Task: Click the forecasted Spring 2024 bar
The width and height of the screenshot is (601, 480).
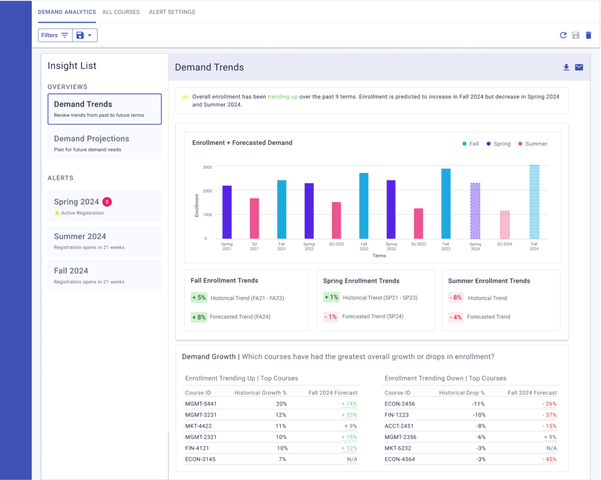Action: pyautogui.click(x=475, y=211)
